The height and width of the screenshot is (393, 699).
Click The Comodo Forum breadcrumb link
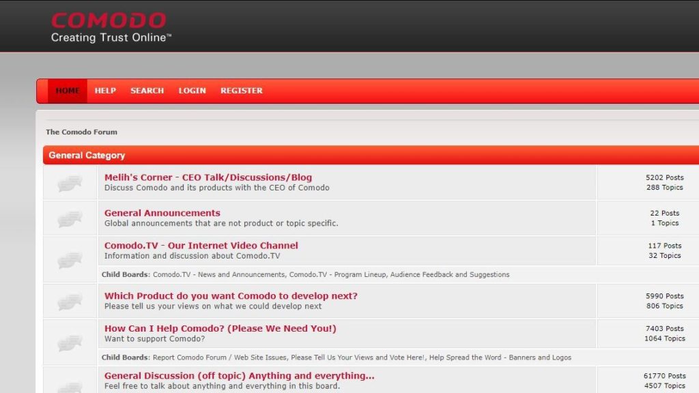82,132
